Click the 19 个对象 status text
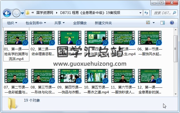Screen dimensions: 180x113 32,100
